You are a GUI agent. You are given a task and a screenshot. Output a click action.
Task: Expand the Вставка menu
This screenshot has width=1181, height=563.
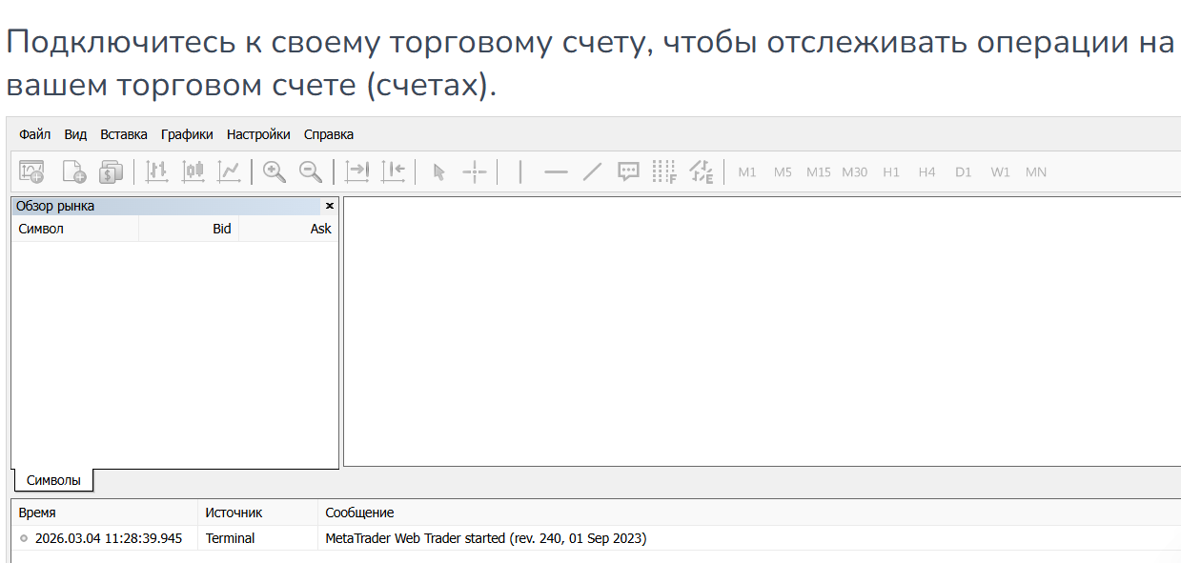tap(124, 134)
